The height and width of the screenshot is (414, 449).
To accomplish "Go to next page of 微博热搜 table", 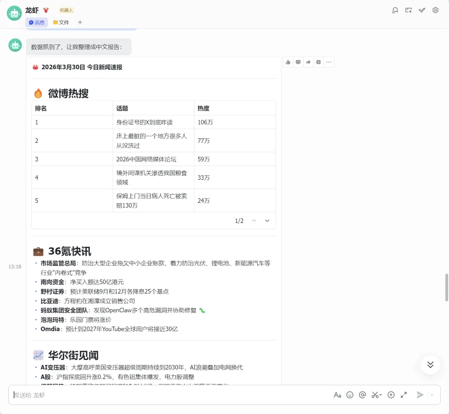I will coord(267,220).
